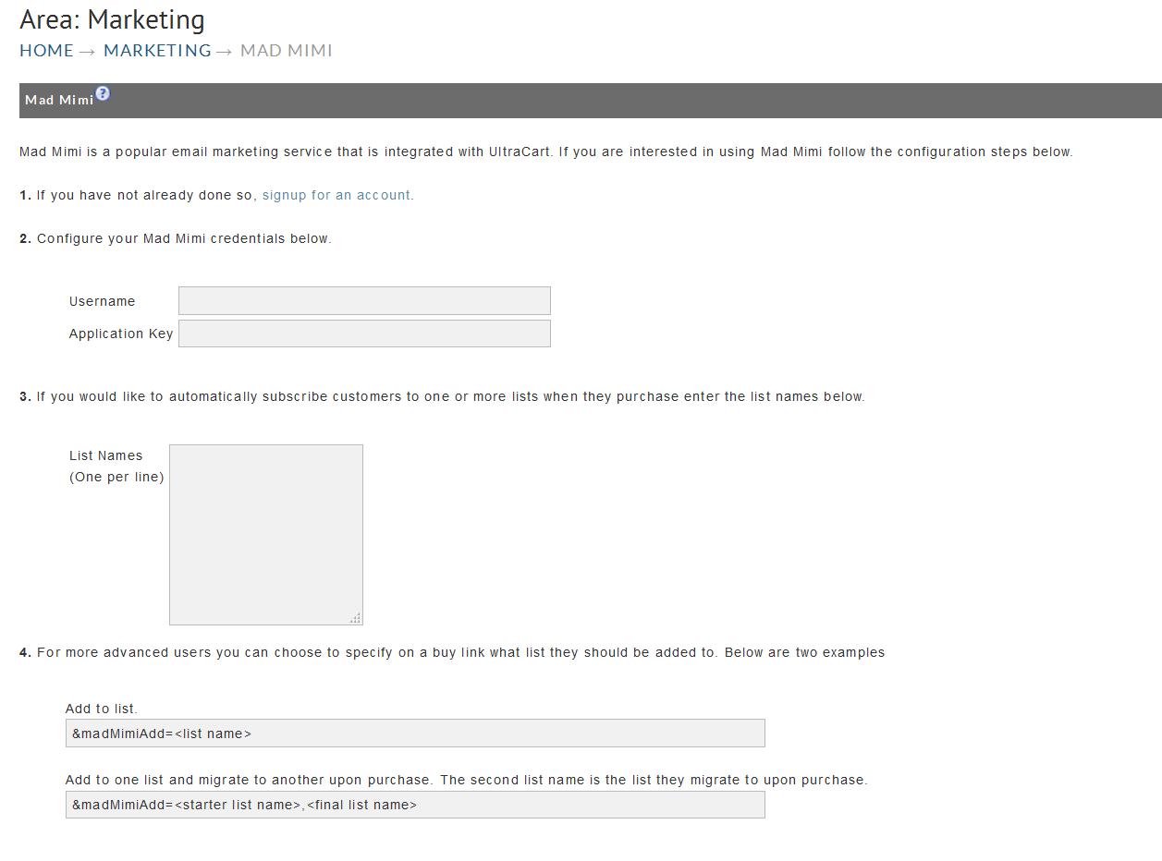The width and height of the screenshot is (1162, 861).
Task: Click the Area: Marketing heading
Action: [x=113, y=19]
